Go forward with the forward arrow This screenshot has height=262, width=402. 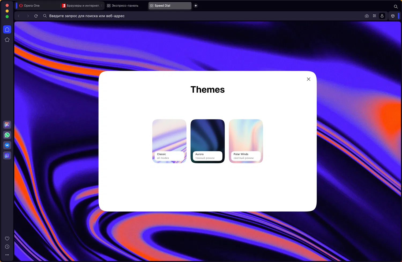(28, 16)
